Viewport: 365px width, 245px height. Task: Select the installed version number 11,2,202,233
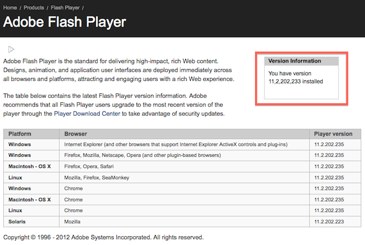pyautogui.click(x=296, y=82)
